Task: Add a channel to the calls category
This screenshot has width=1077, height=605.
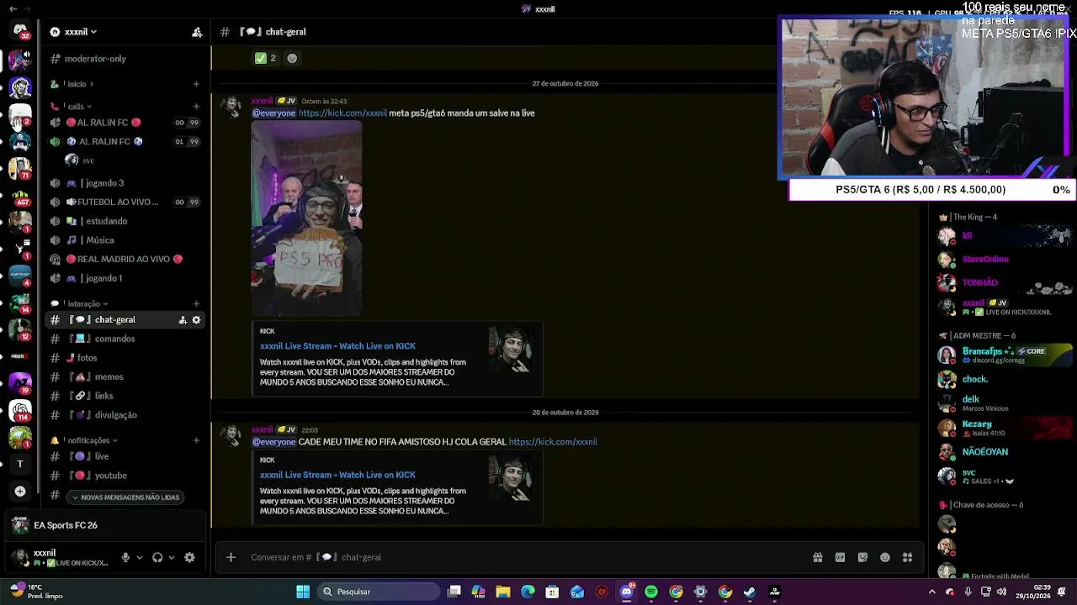Action: [196, 107]
